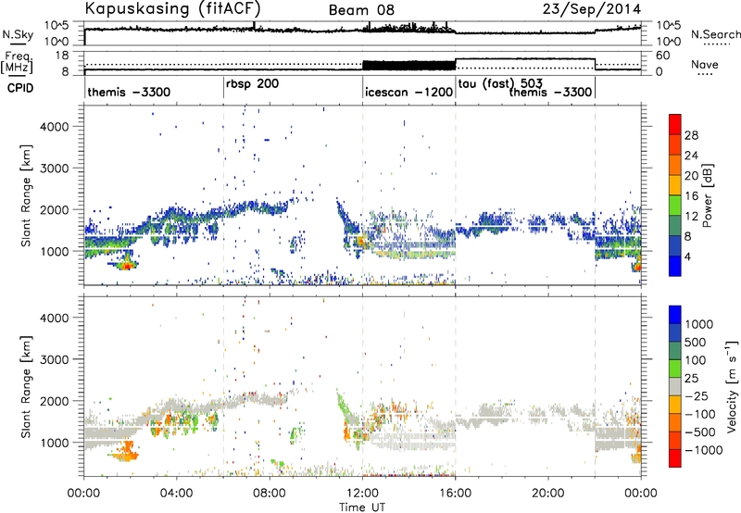The height and width of the screenshot is (513, 741).
Task: Click the '60' tick on the Nave axis
Action: [x=663, y=56]
